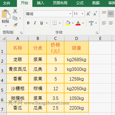Click the cell containing 12

(x=55, y=88)
